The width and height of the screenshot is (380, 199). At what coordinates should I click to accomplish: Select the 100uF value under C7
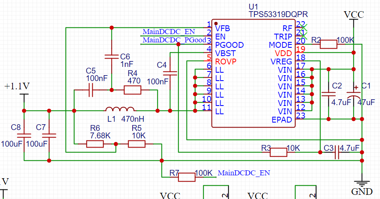click(x=37, y=144)
